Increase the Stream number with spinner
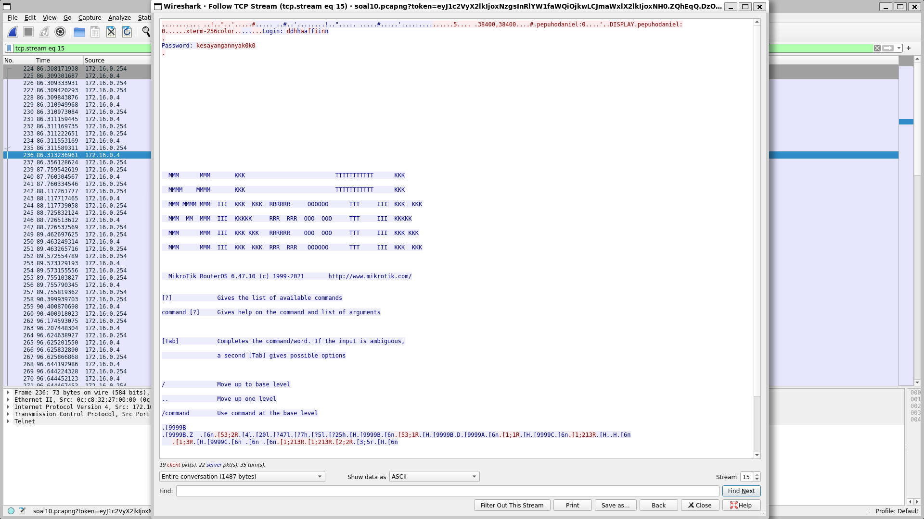This screenshot has height=519, width=924. click(x=757, y=474)
